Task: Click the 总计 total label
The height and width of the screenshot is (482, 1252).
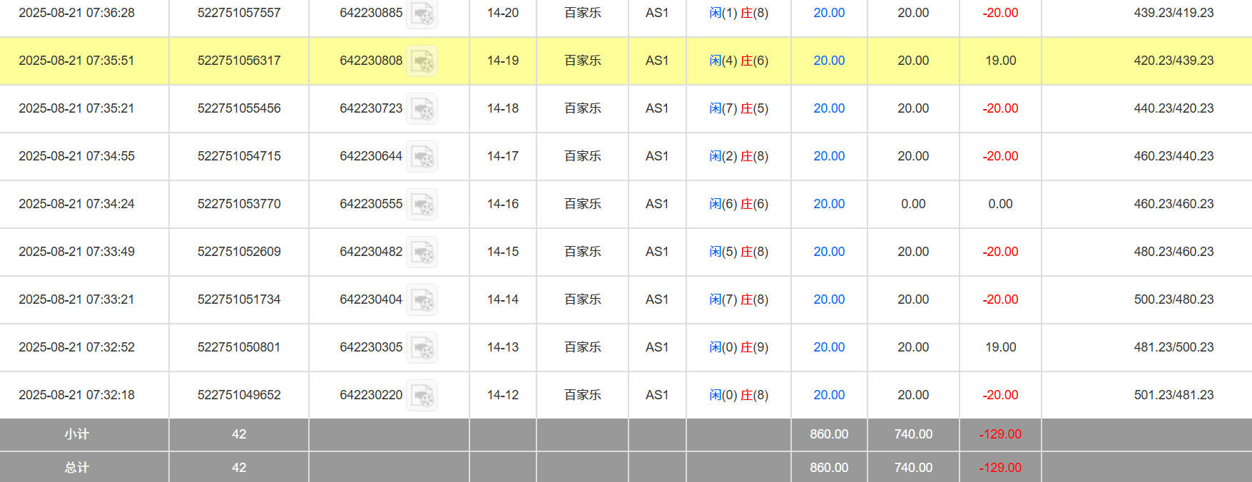Action: (x=77, y=468)
